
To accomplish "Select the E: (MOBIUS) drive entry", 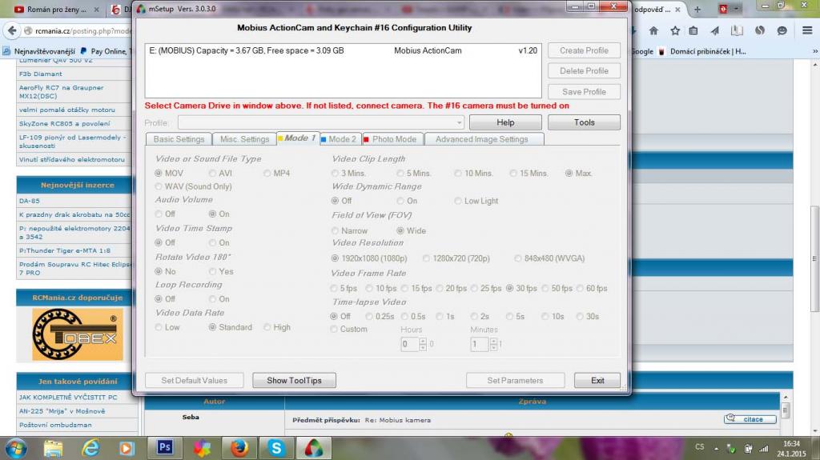I will coord(247,50).
